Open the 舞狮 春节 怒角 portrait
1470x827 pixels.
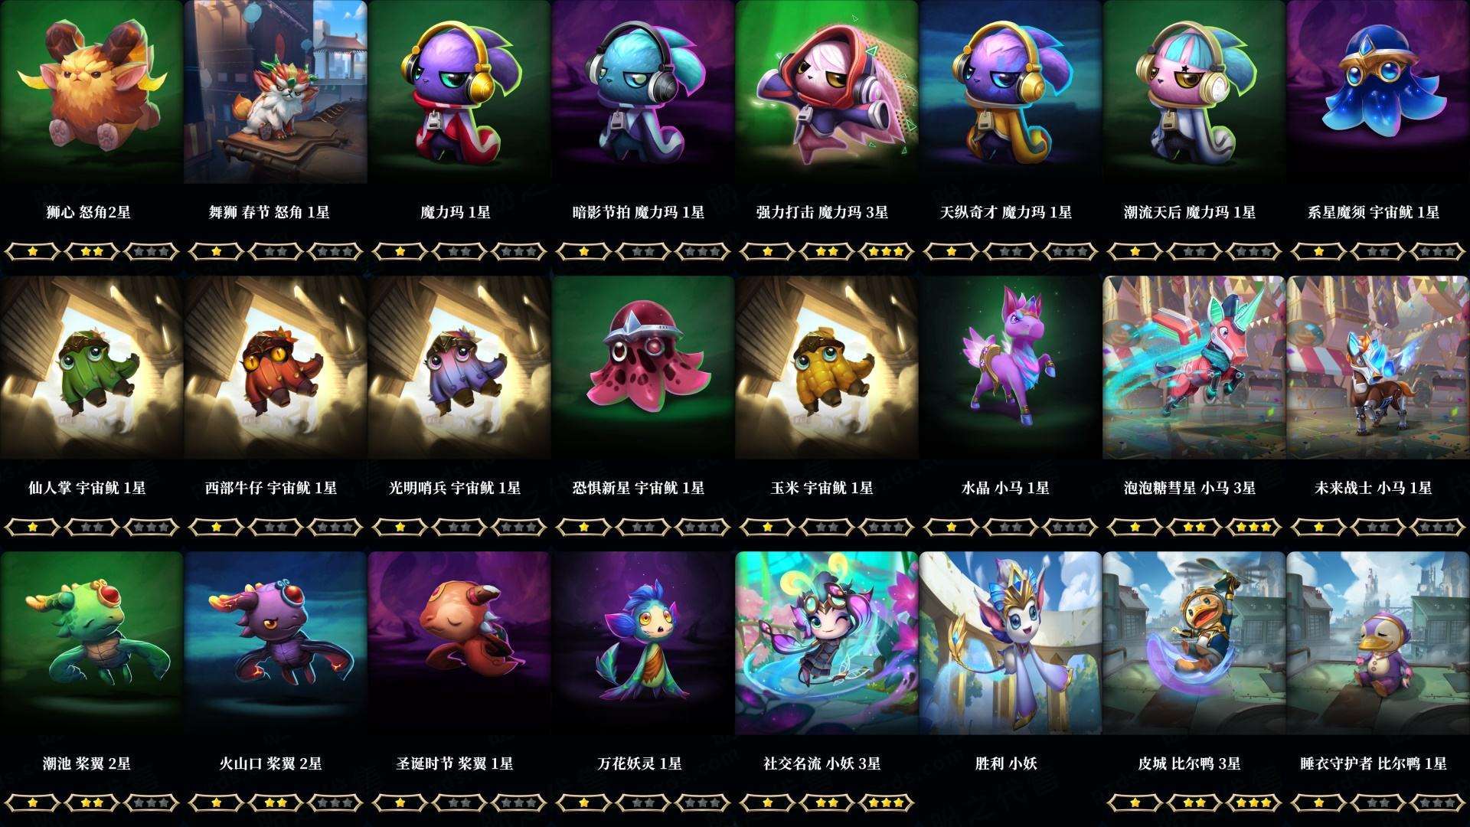coord(276,92)
